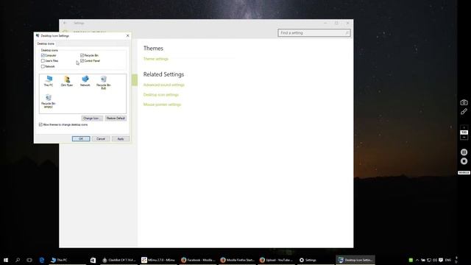The height and width of the screenshot is (265, 471).
Task: Confirm the dialog with OK
Action: [x=81, y=138]
